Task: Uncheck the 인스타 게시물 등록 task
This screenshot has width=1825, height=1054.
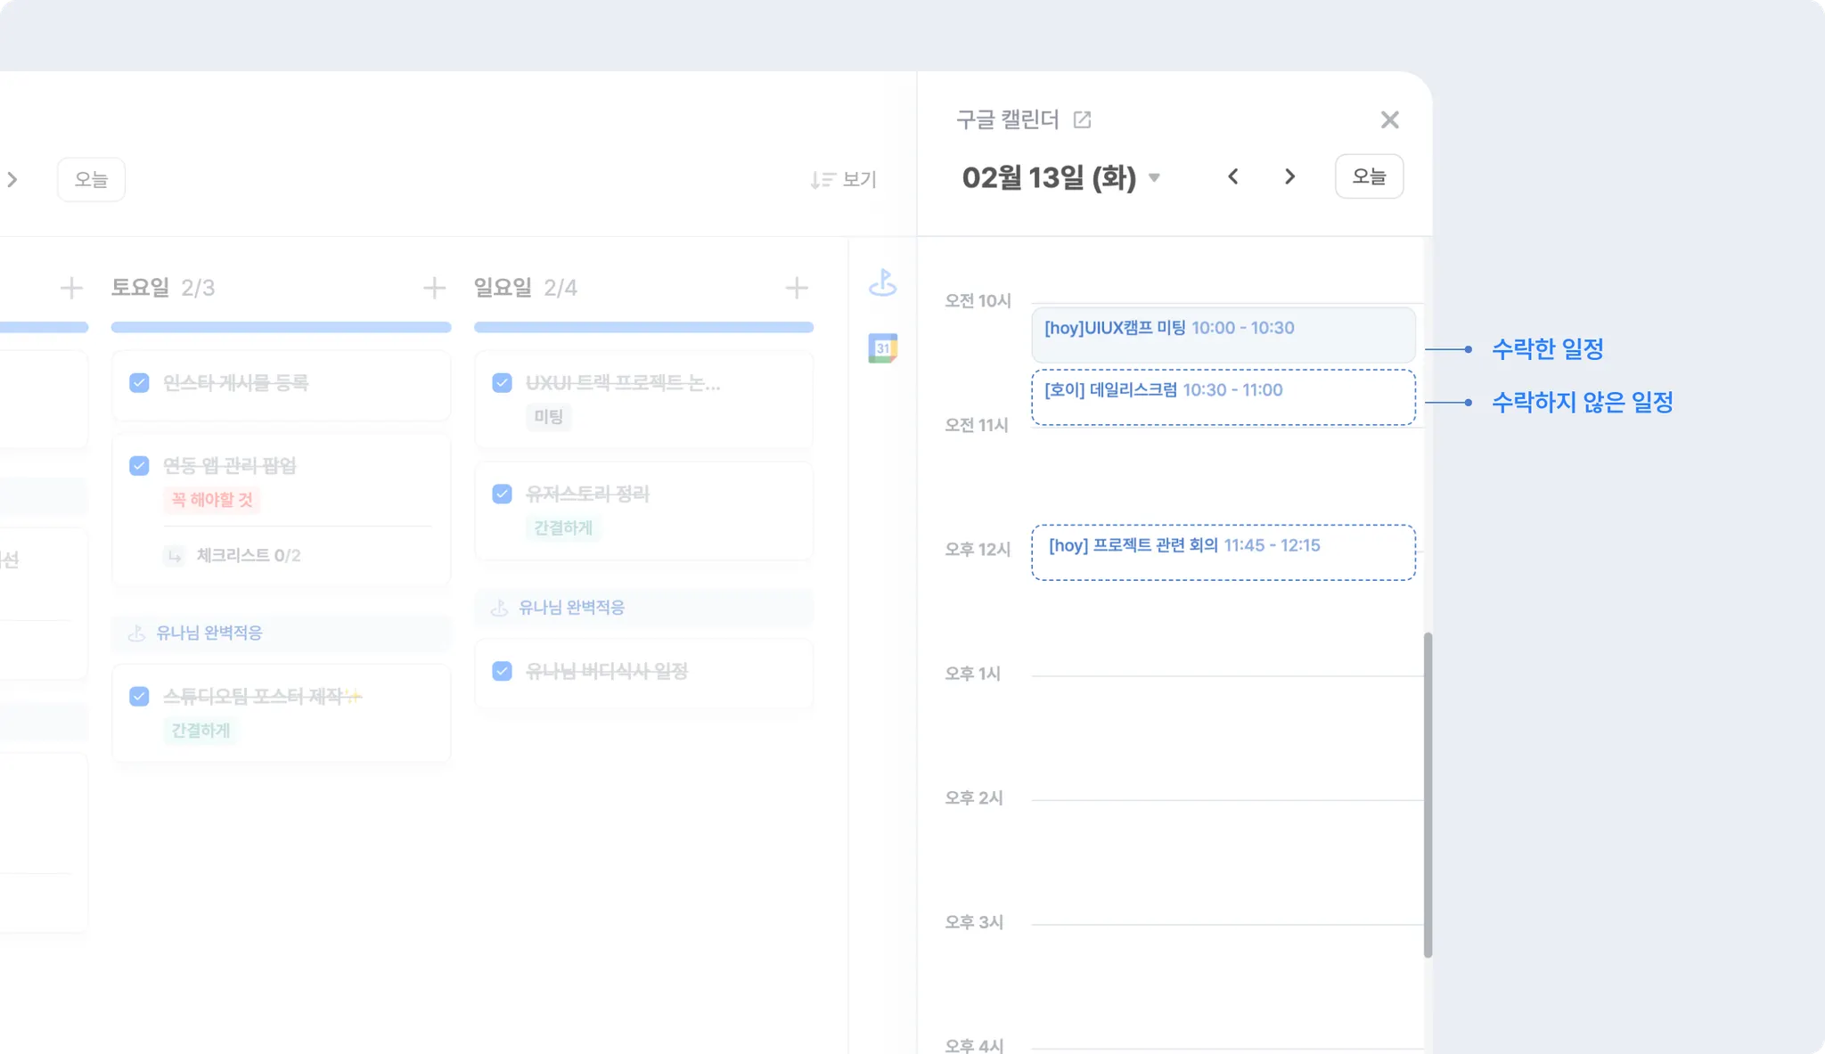Action: coord(139,383)
